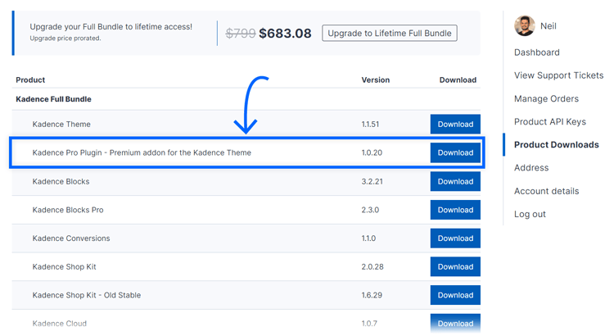Click the Upgrade your Full Bundle heading text
The width and height of the screenshot is (614, 336).
[111, 27]
